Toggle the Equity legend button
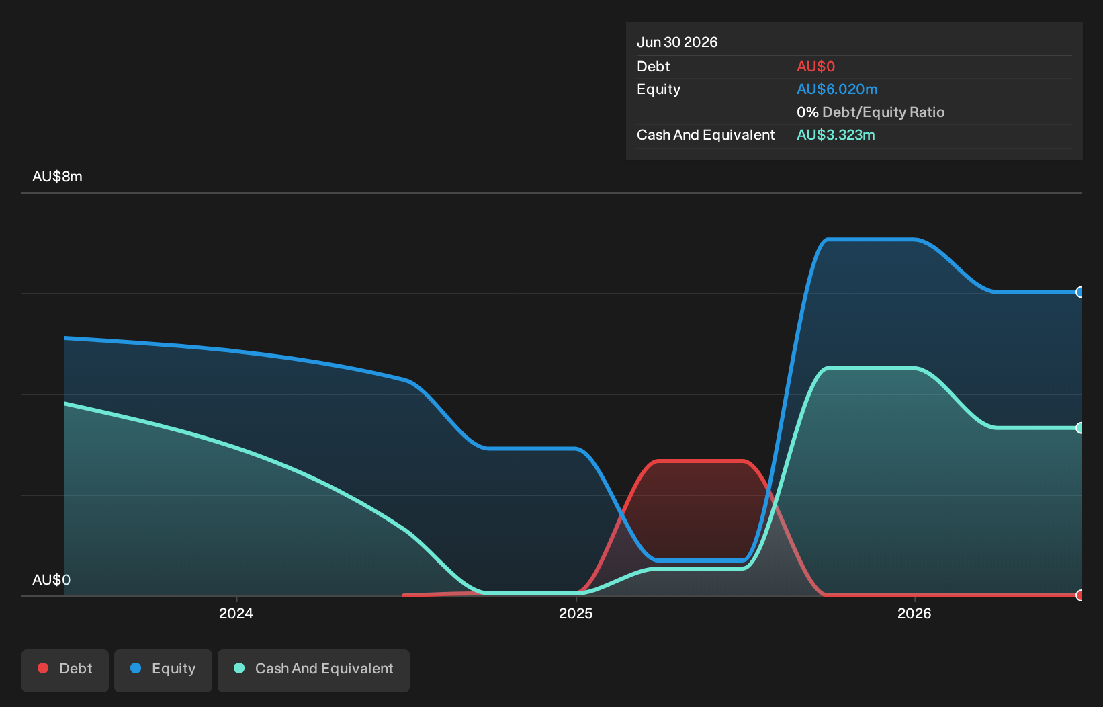Image resolution: width=1103 pixels, height=707 pixels. 163,670
